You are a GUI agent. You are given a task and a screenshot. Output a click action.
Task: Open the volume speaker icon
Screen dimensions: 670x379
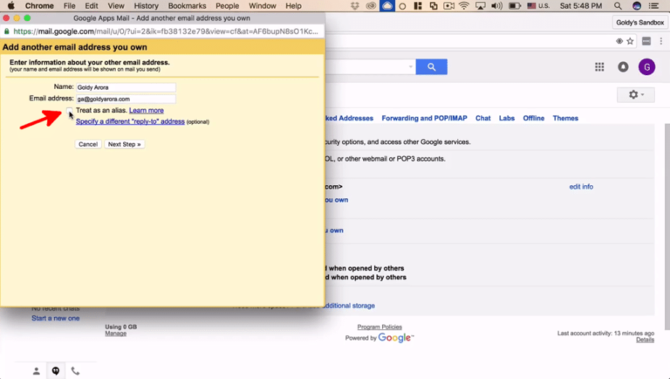[x=496, y=6]
